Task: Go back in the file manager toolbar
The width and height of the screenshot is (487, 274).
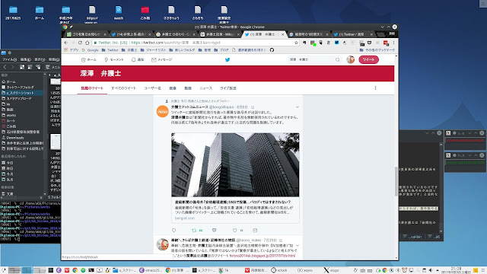Action: coord(5,67)
